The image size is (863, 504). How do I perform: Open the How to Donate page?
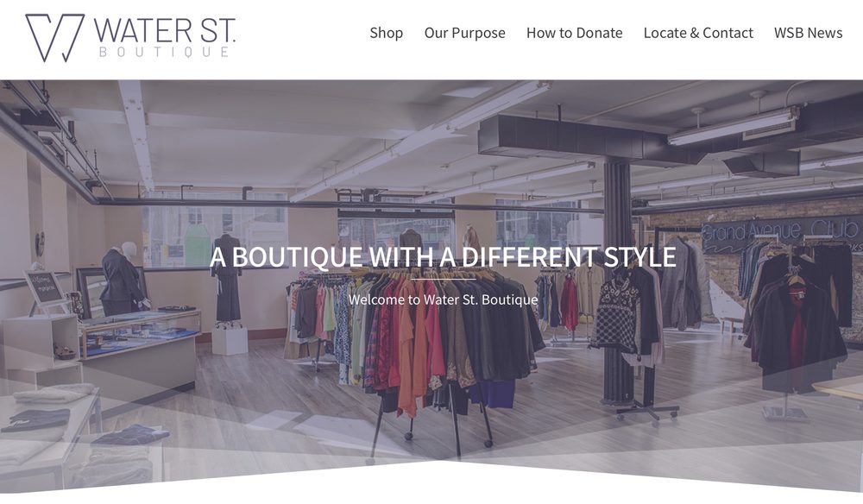(x=574, y=33)
